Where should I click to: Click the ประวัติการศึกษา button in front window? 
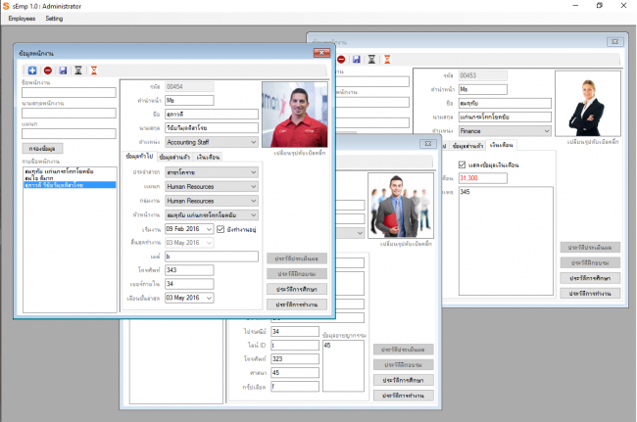click(x=295, y=289)
